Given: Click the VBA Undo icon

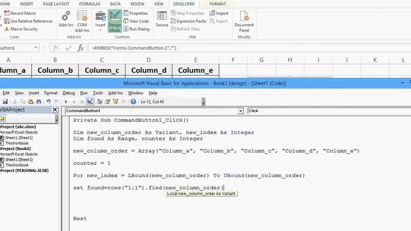Looking at the screenshot, I should pyautogui.click(x=48, y=101).
